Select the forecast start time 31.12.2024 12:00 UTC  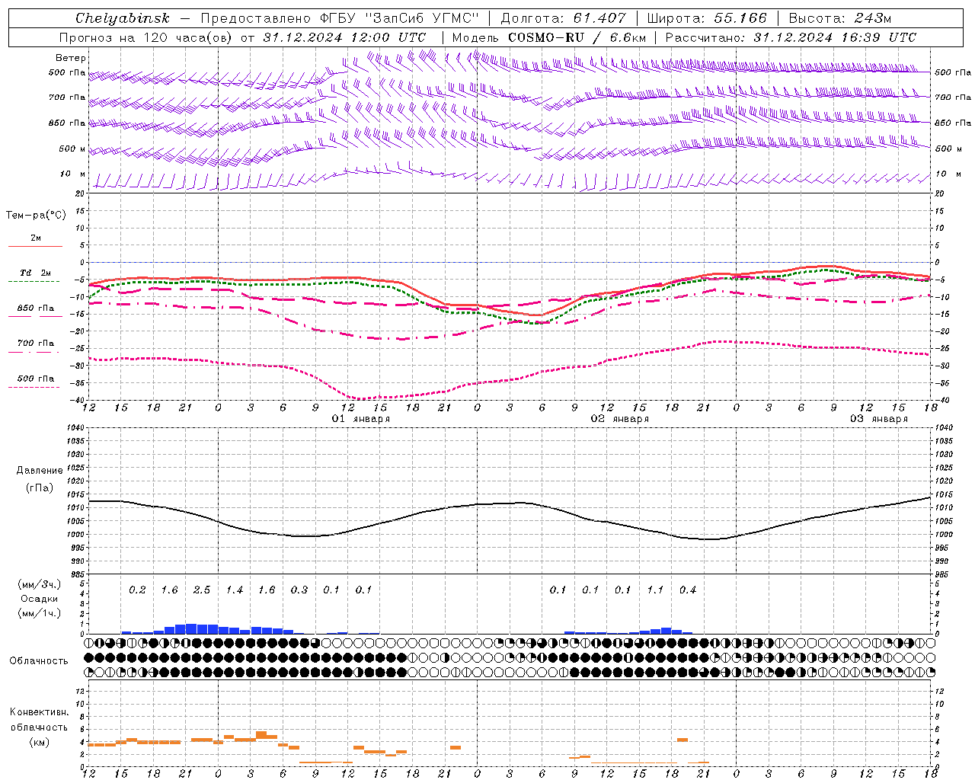(x=344, y=37)
